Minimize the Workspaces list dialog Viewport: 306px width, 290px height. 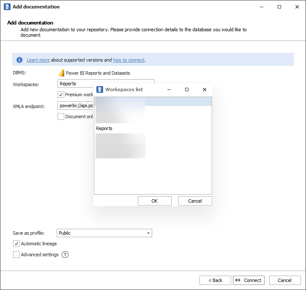(169, 89)
